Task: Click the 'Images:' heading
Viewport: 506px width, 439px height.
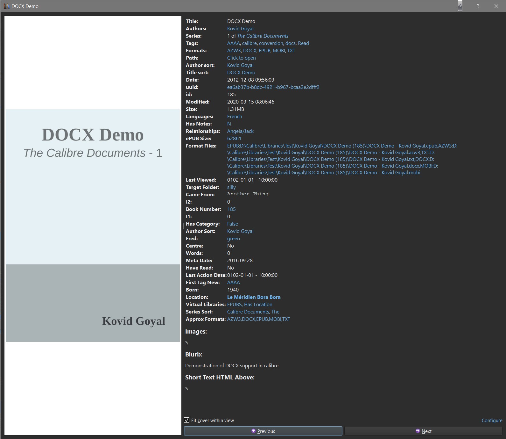Action: pos(196,332)
